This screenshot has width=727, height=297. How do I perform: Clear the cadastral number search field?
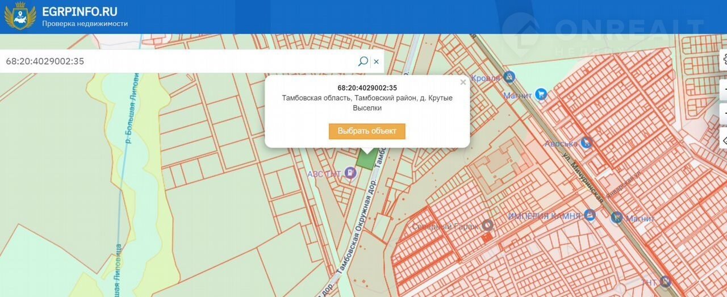pyautogui.click(x=376, y=61)
